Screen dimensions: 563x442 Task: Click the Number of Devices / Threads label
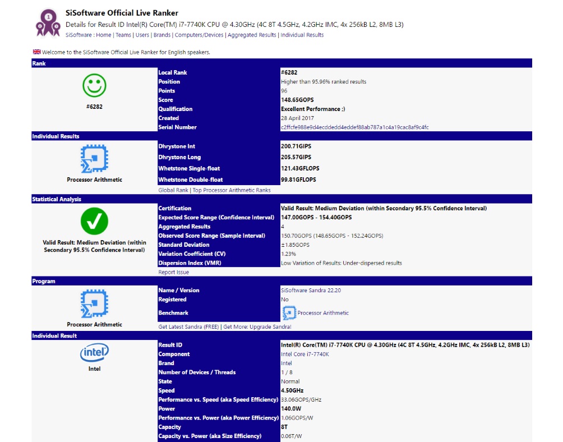(x=197, y=372)
